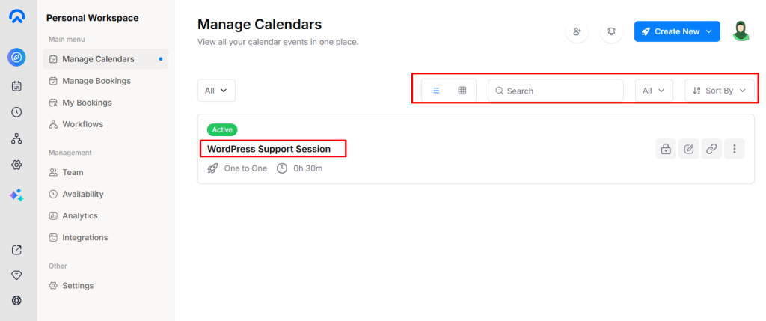Viewport: 766px width, 321px height.
Task: Open the All dropdown next to search
Action: coord(654,91)
